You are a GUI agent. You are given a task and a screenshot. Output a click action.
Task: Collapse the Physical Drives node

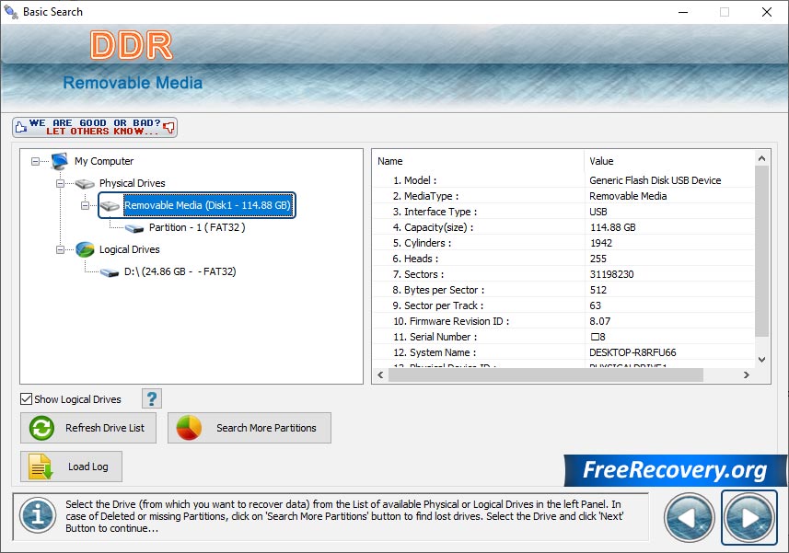[60, 183]
